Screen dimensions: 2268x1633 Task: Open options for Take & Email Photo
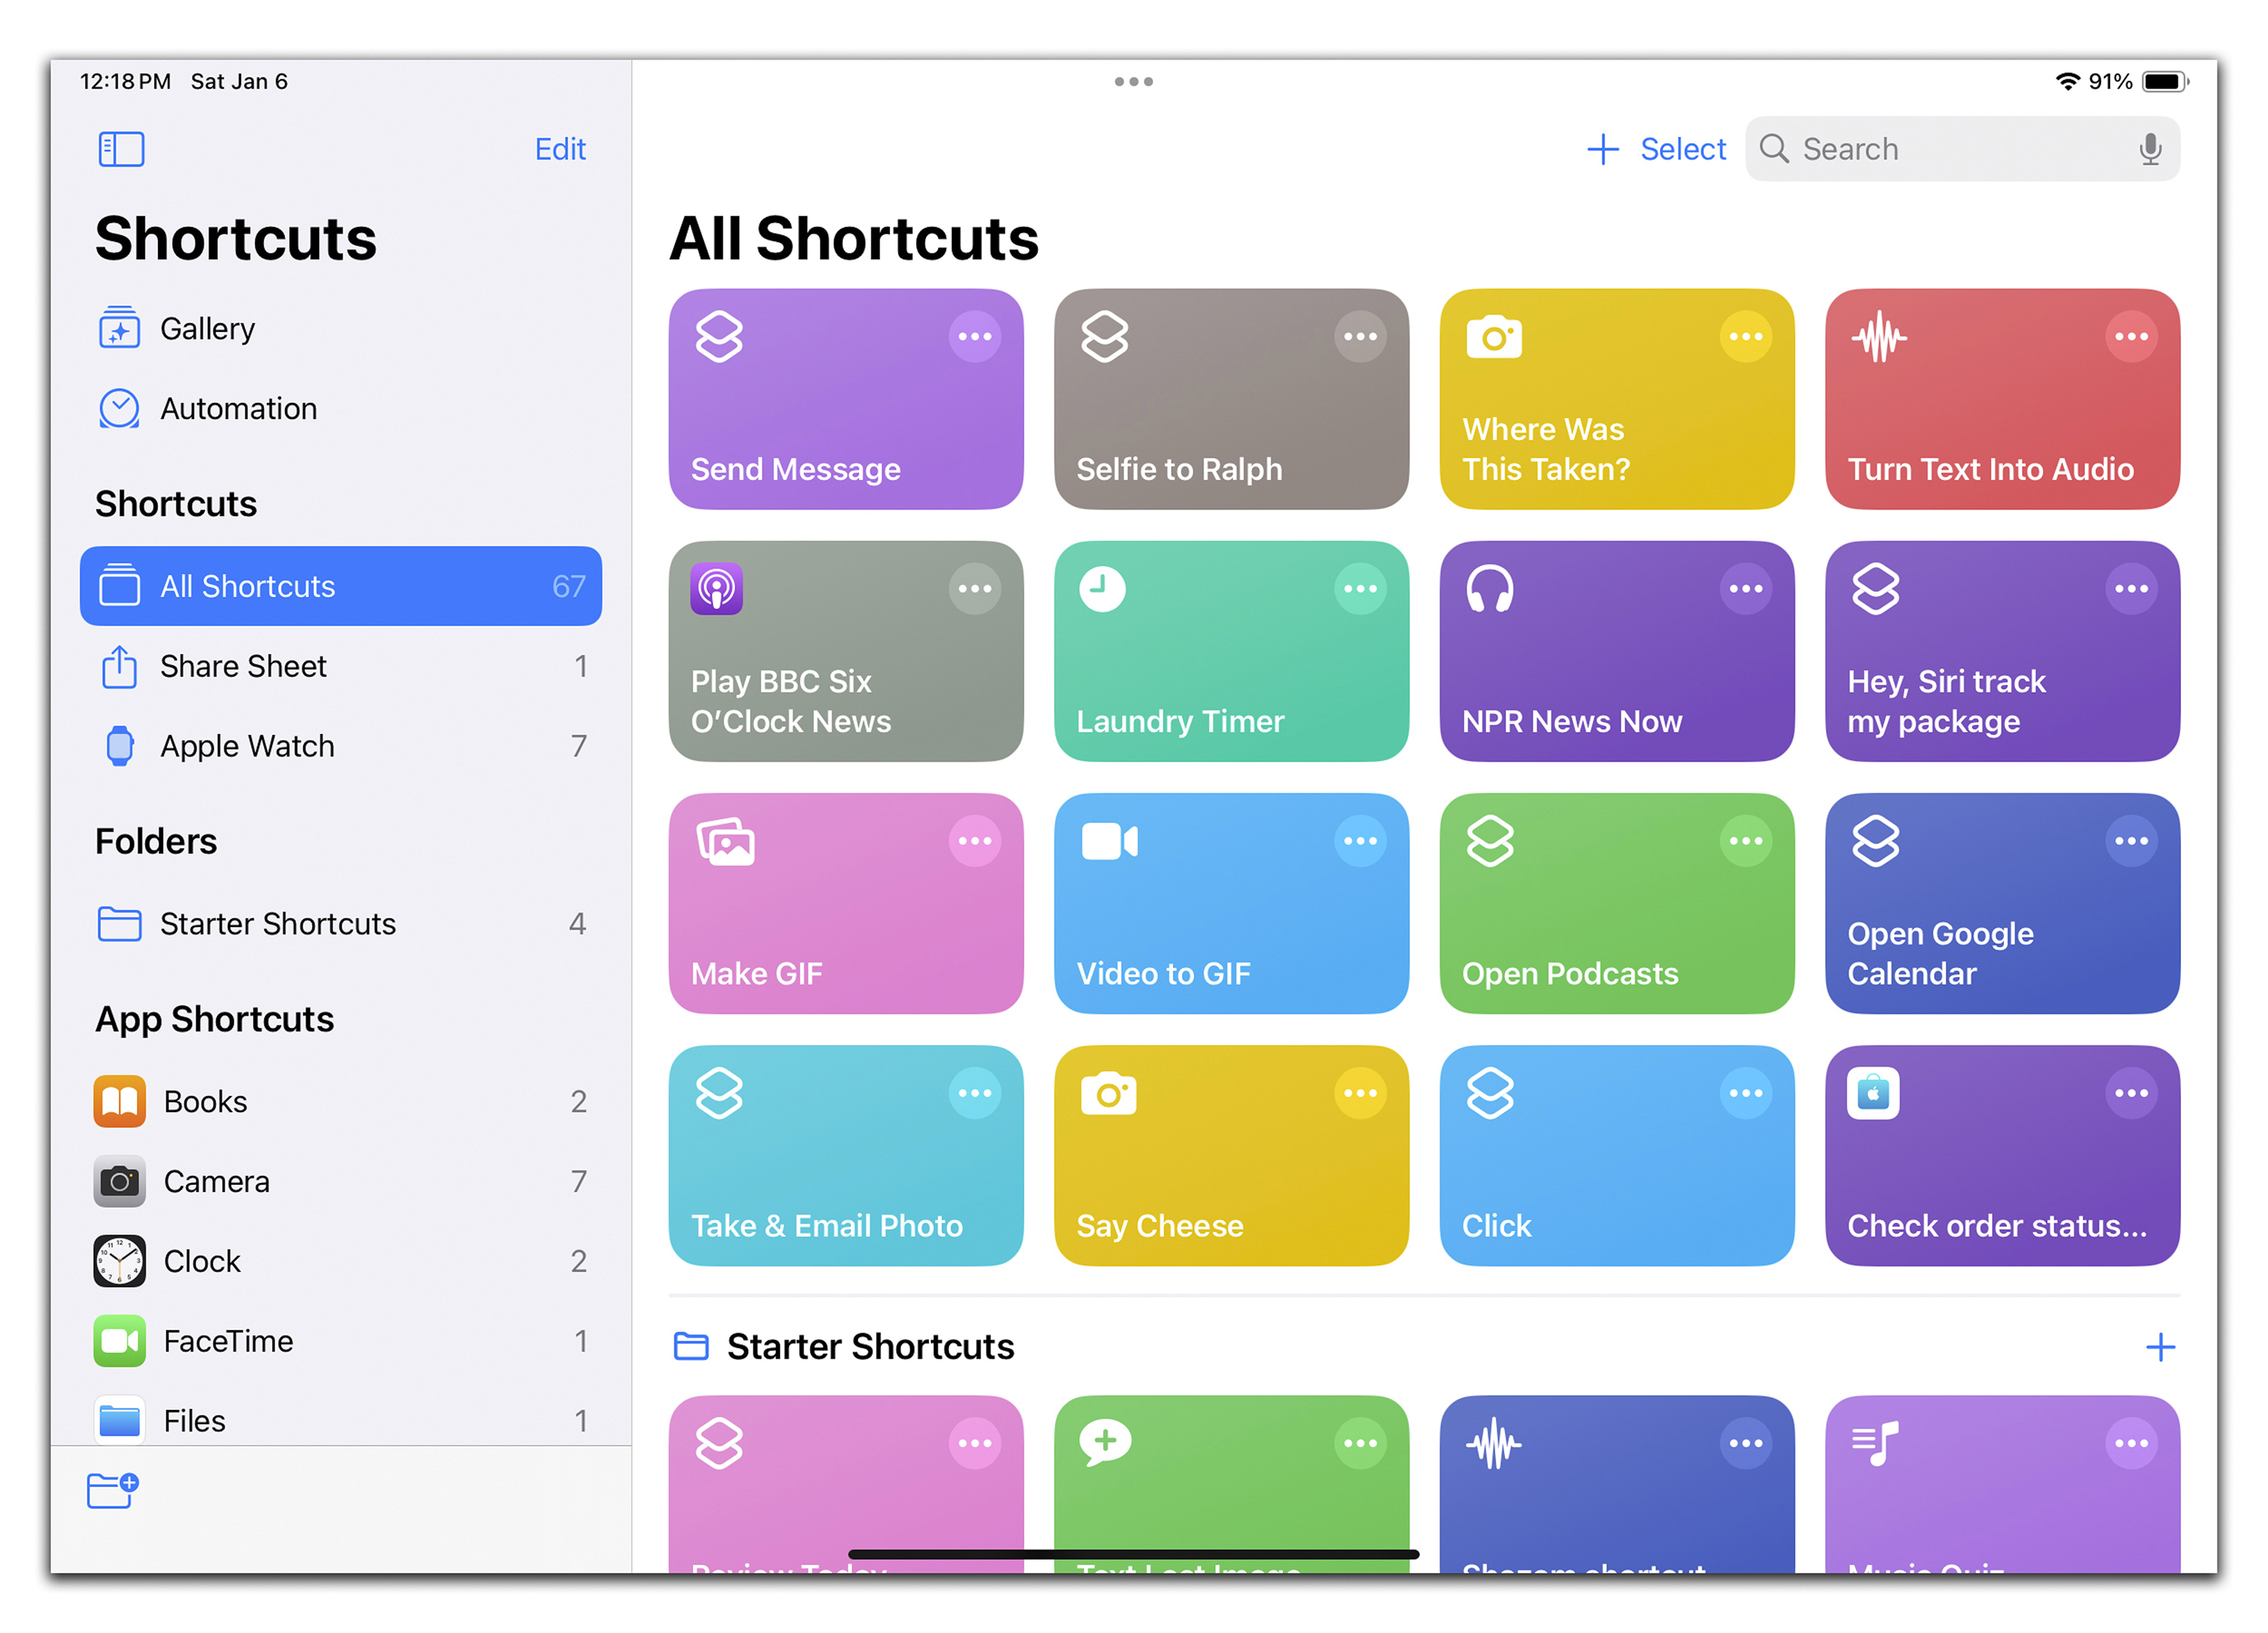pos(975,1093)
